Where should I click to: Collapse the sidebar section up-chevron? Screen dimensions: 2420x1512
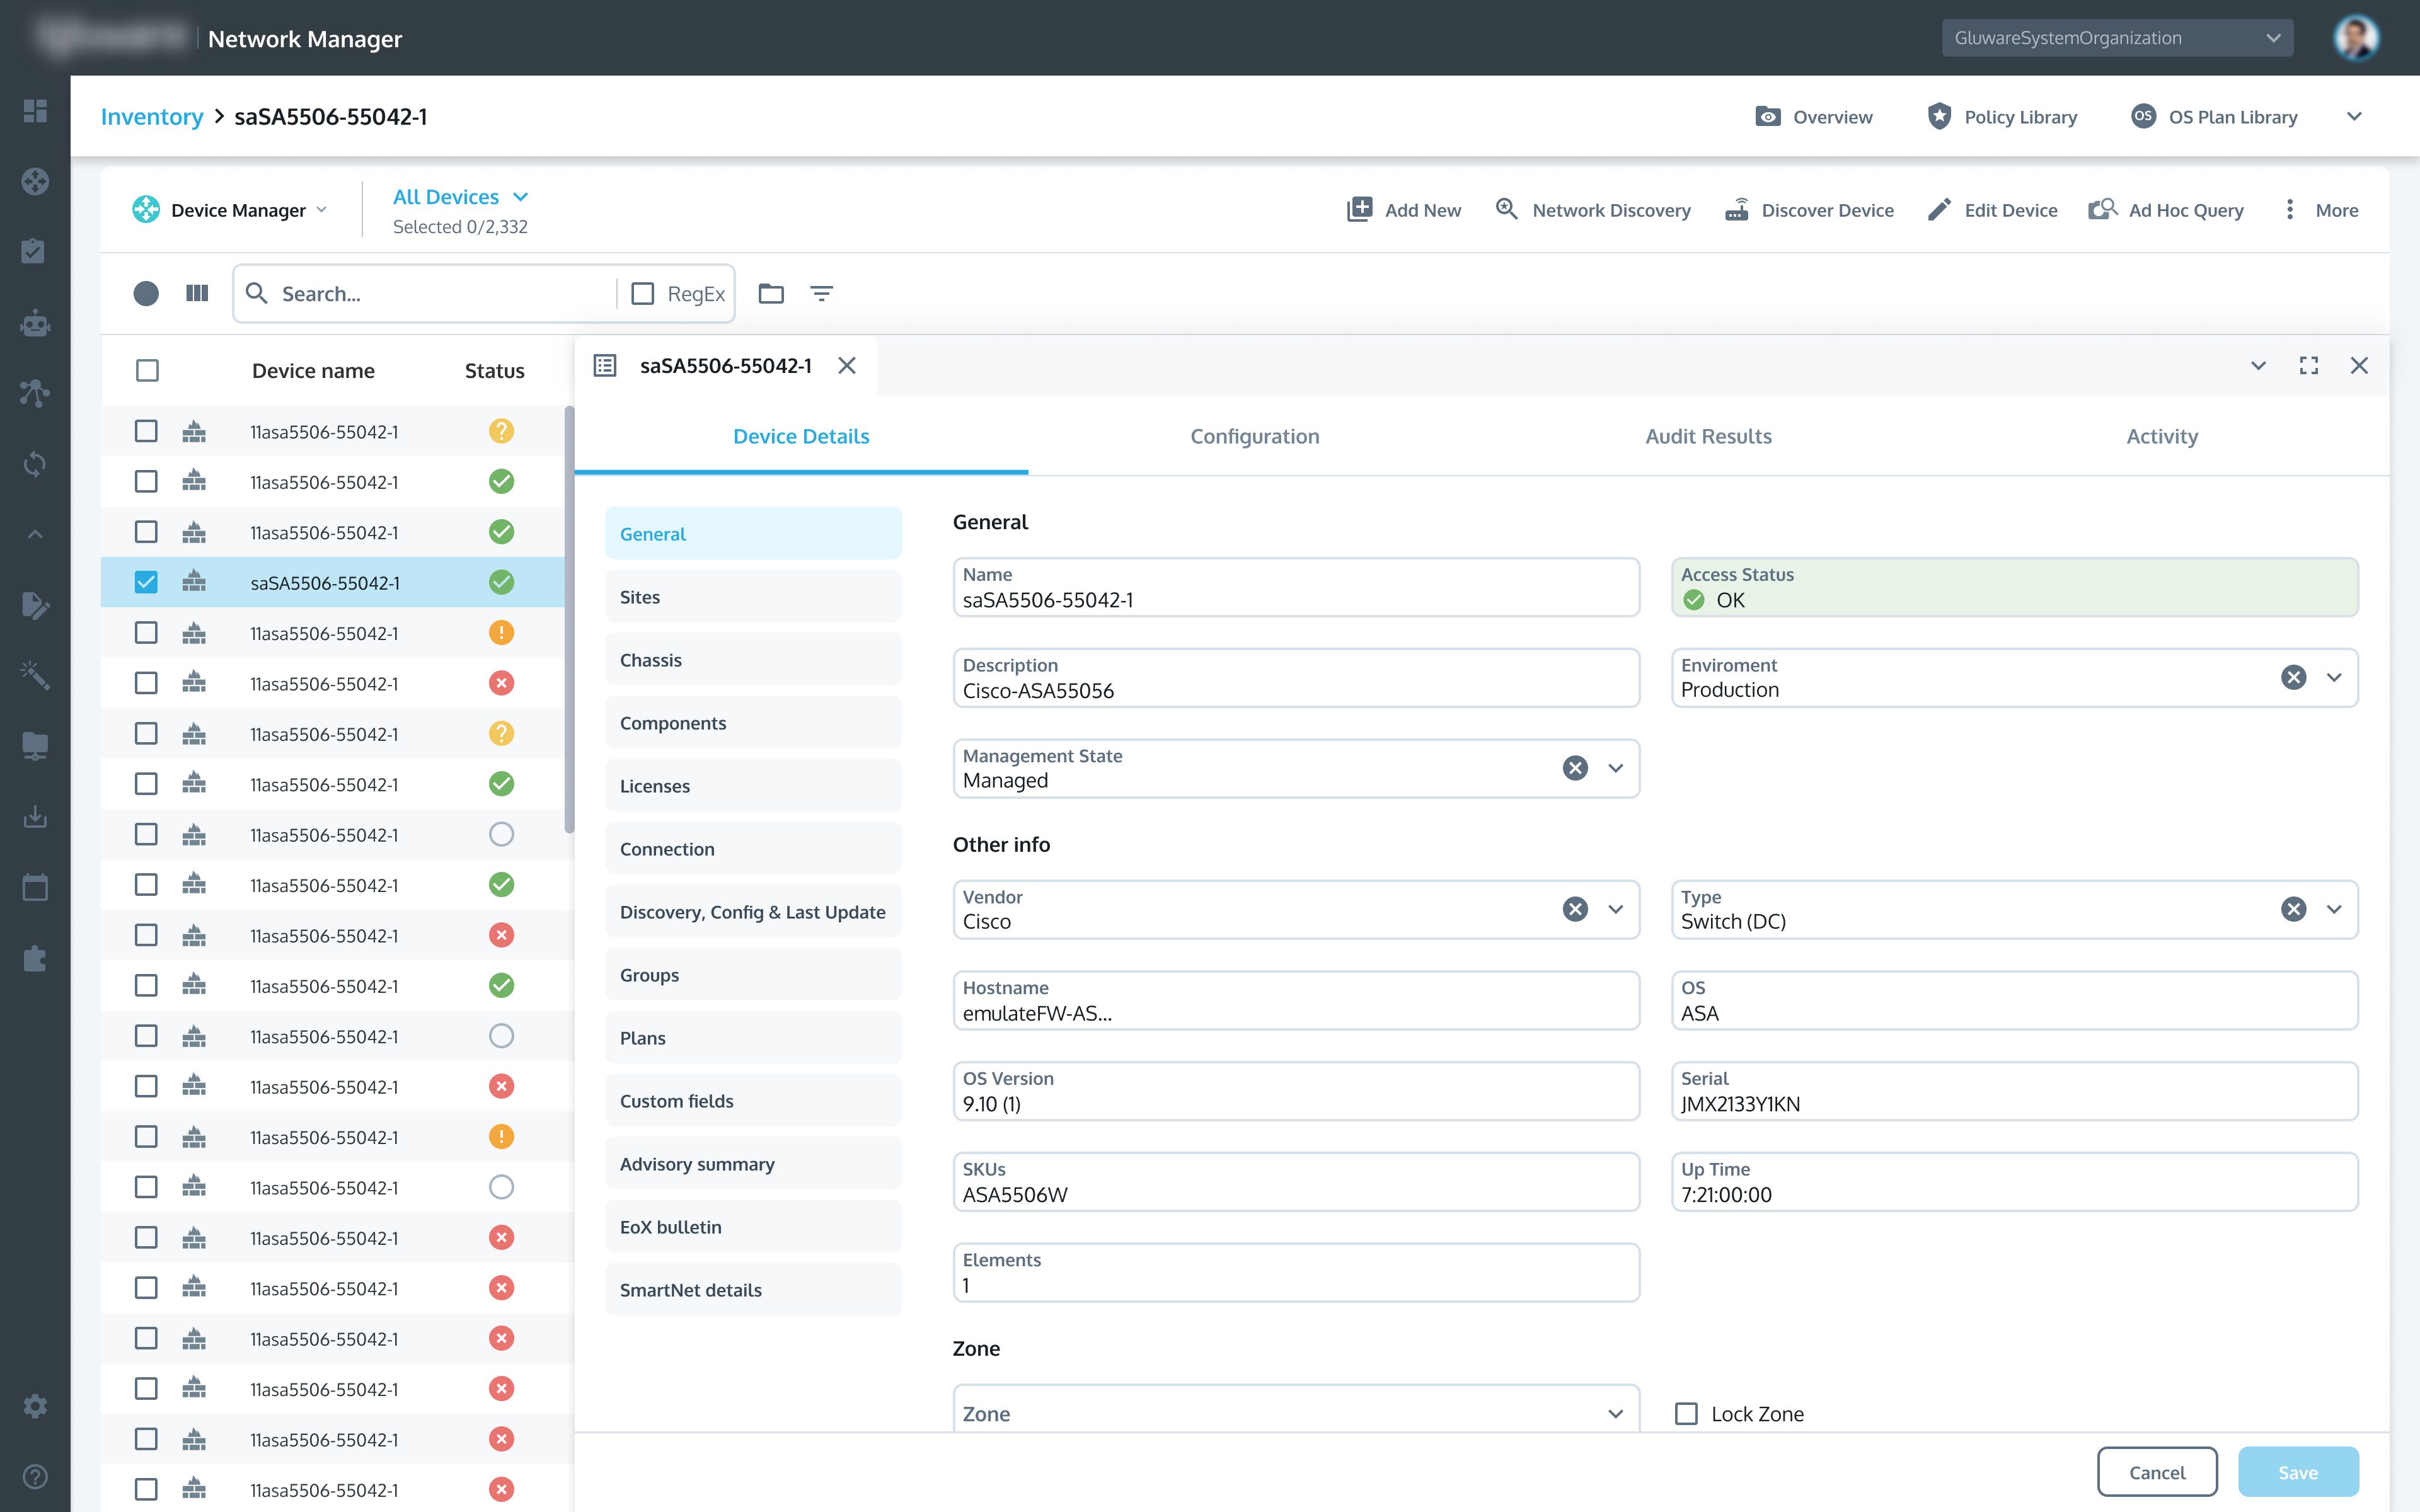click(35, 534)
